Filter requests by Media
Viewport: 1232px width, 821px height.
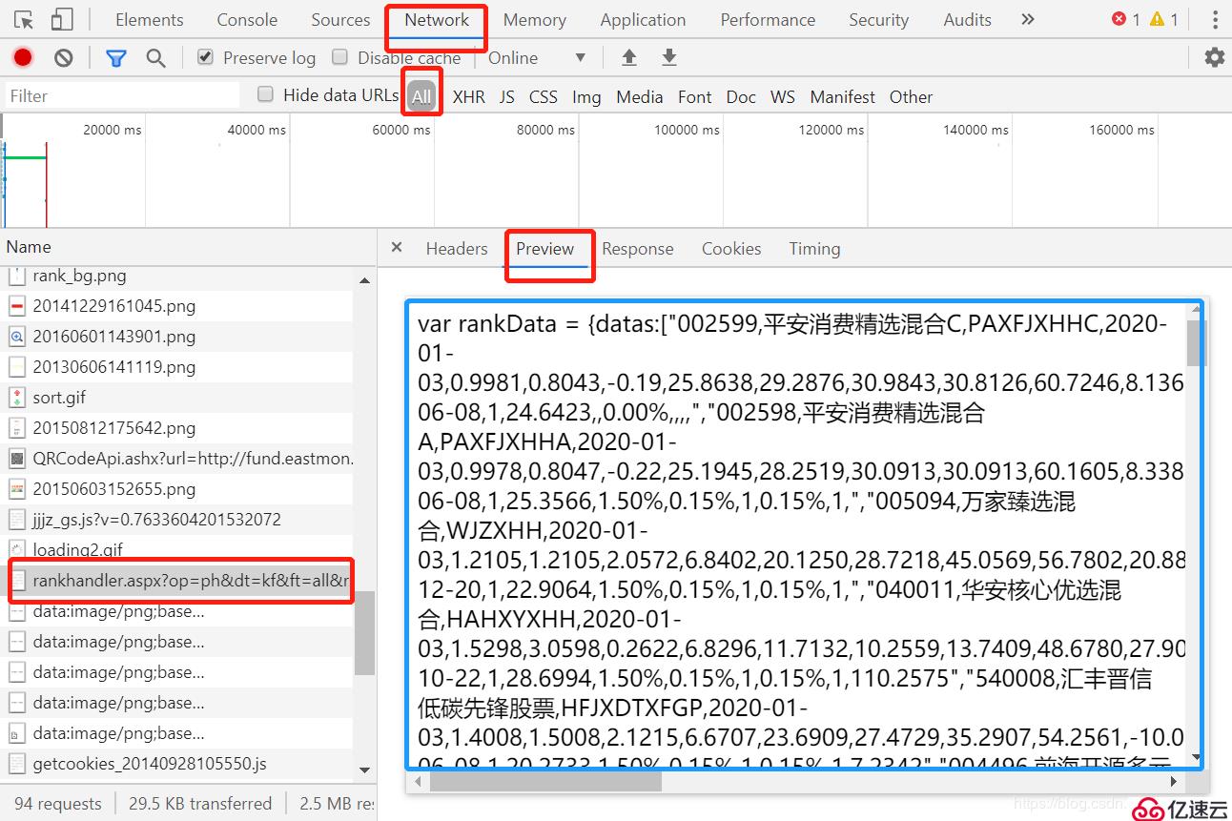[640, 96]
